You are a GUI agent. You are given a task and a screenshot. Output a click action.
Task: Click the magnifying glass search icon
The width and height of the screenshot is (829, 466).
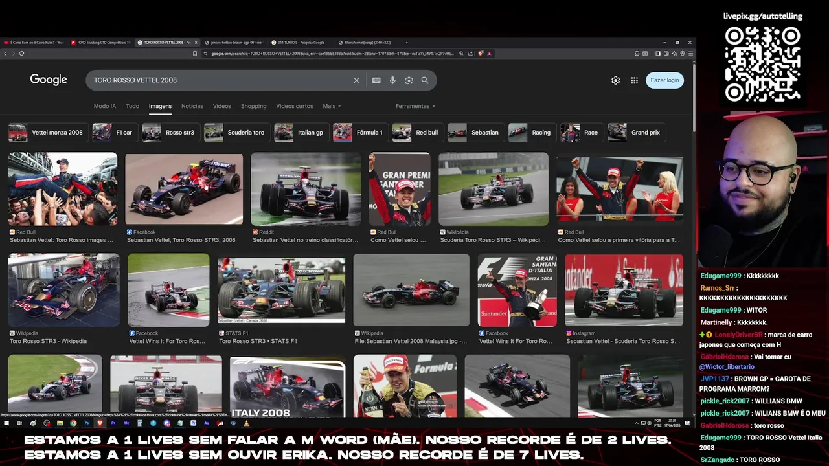pos(425,80)
